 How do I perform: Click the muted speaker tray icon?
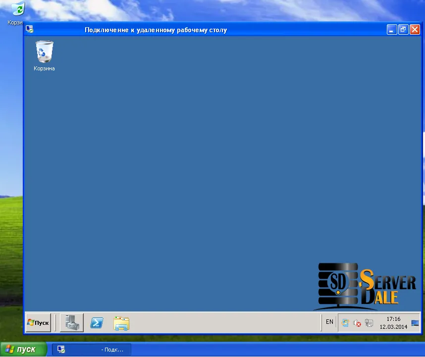(x=357, y=323)
